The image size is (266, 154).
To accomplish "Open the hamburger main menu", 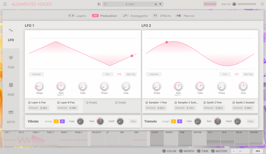I will (5, 4).
